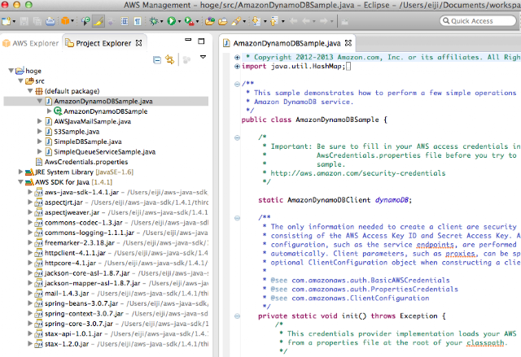Click the Save icon in toolbar
Viewport: 521px width, 357px height.
(x=24, y=22)
